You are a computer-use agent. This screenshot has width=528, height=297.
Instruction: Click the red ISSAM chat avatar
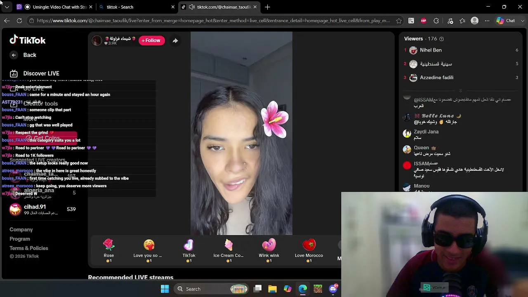(407, 165)
